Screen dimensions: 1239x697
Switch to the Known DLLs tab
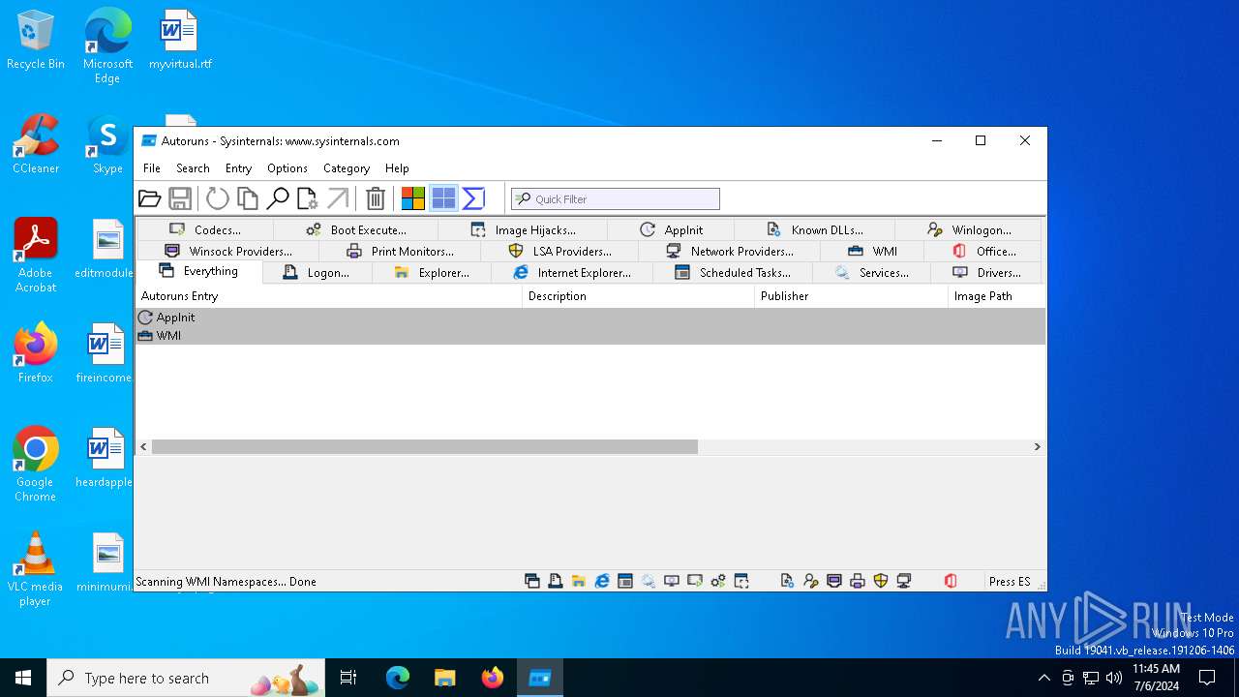pos(815,229)
